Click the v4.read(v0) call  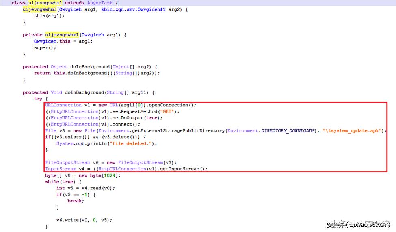click(97, 188)
